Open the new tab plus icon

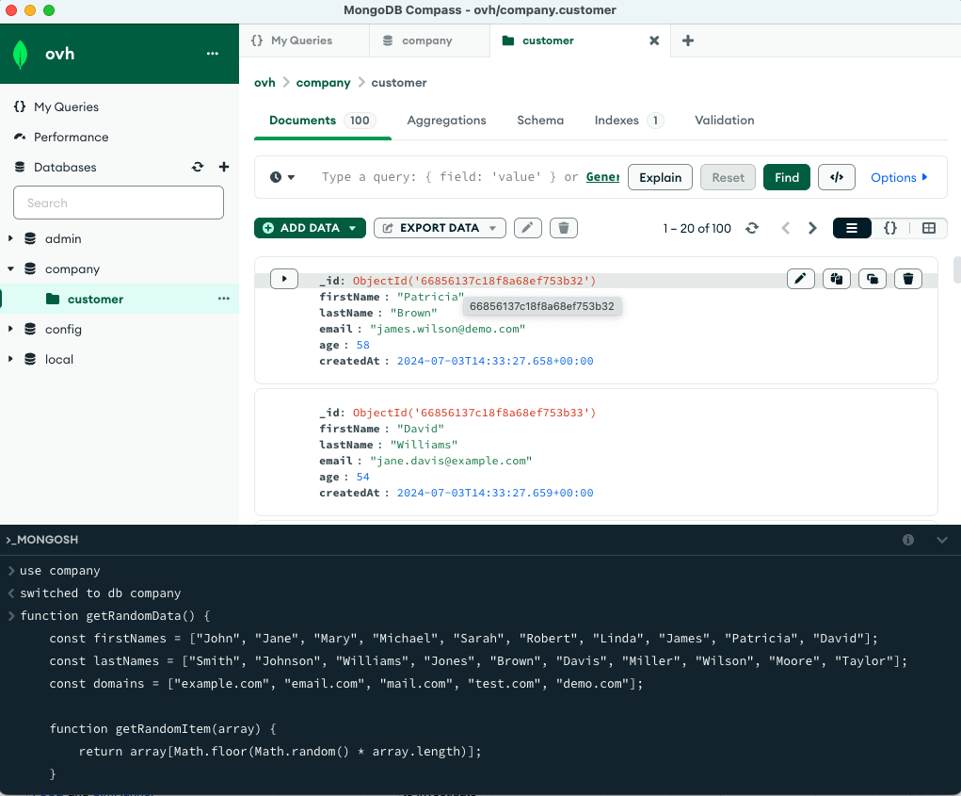pos(687,41)
